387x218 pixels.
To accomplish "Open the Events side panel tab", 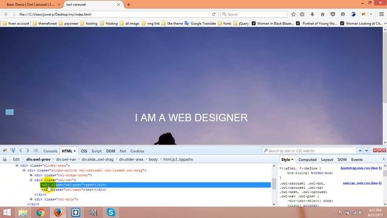I will click(x=357, y=160).
